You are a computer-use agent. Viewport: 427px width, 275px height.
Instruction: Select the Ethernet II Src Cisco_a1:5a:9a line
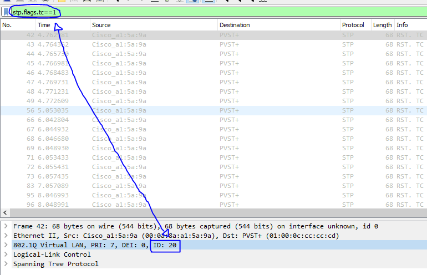pos(219,236)
